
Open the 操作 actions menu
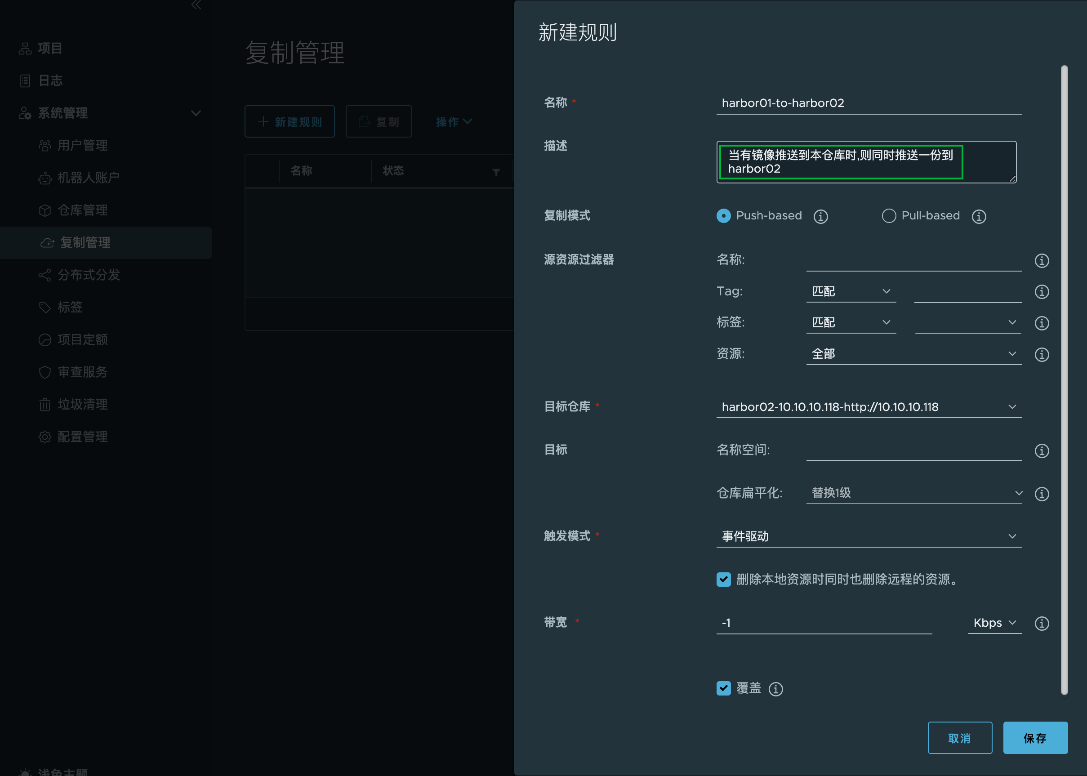[454, 122]
